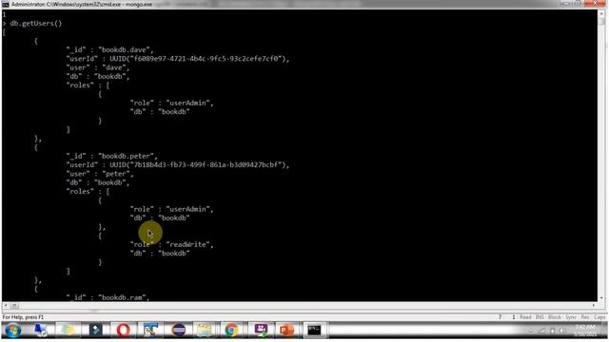This screenshot has height=342, width=609.
Task: Click the "readWrite" role value
Action: click(x=189, y=244)
